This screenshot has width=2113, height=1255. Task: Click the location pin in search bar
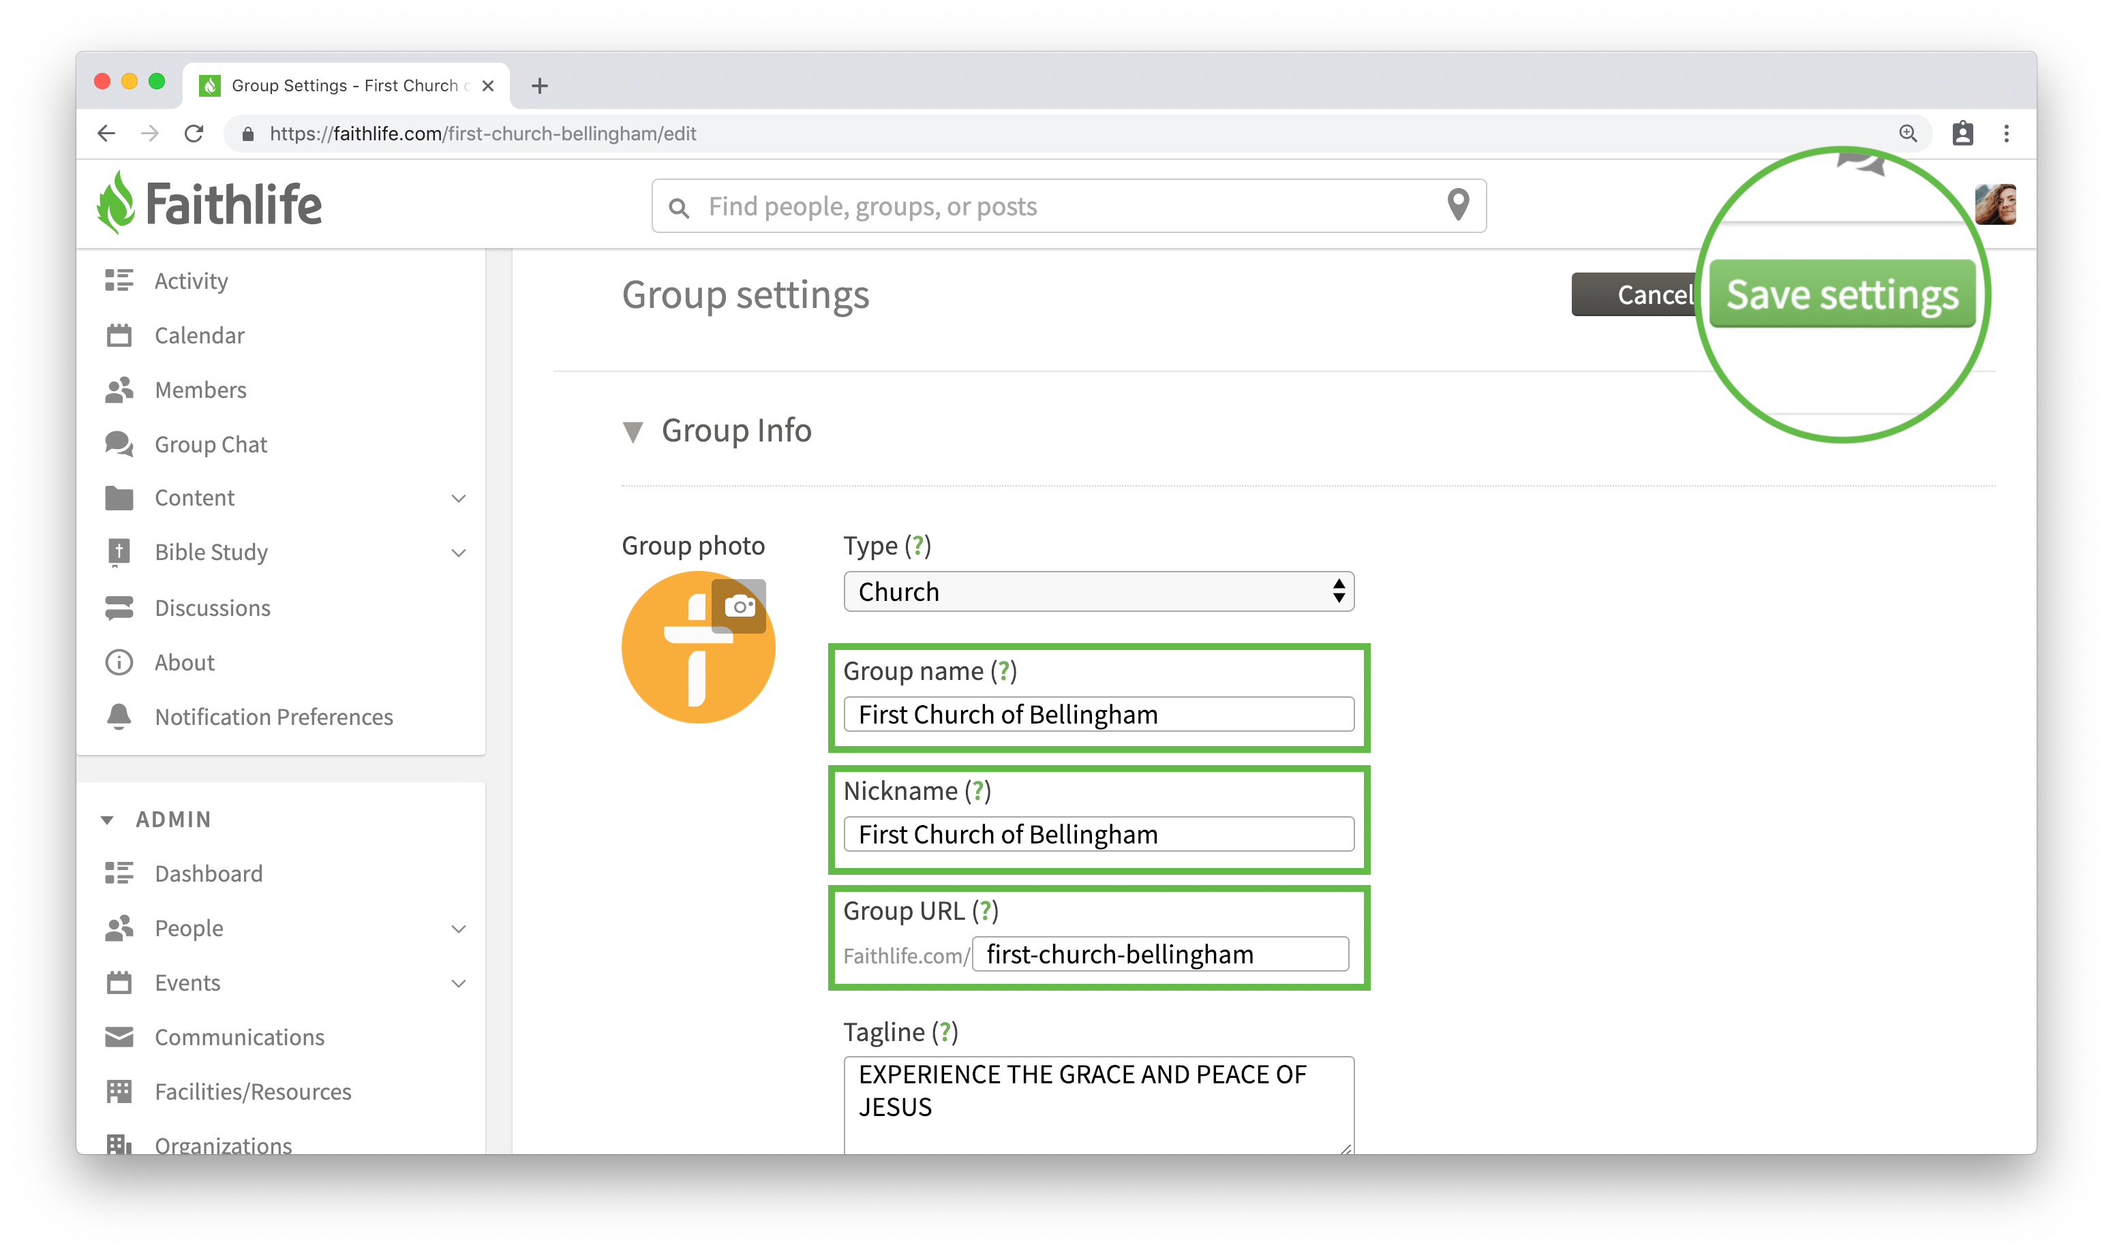pos(1457,204)
